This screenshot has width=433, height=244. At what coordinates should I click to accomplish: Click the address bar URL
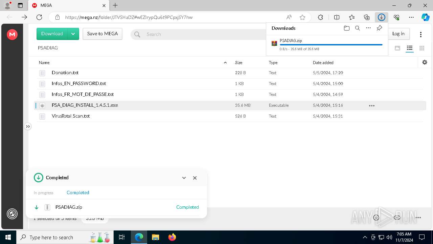(129, 17)
